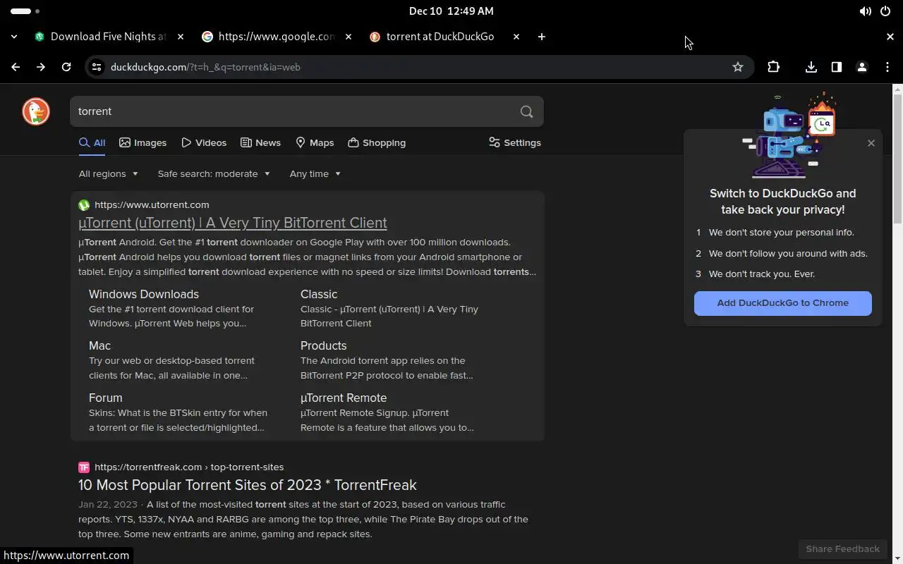Expand the All regions dropdown

point(109,173)
